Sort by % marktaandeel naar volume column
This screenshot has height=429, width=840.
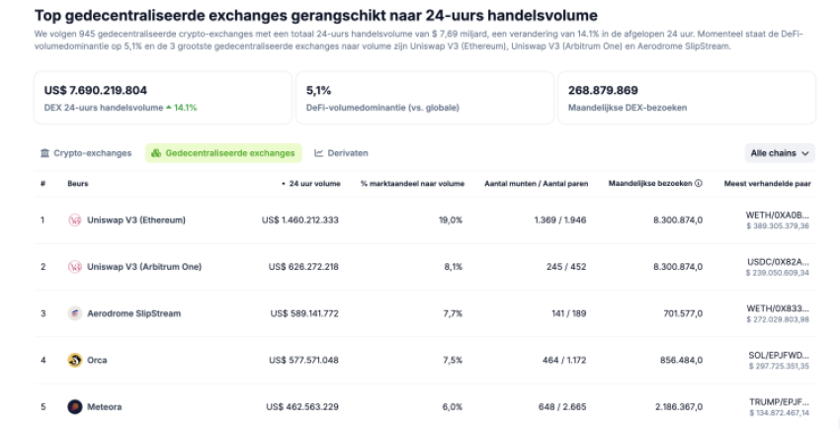tap(412, 183)
